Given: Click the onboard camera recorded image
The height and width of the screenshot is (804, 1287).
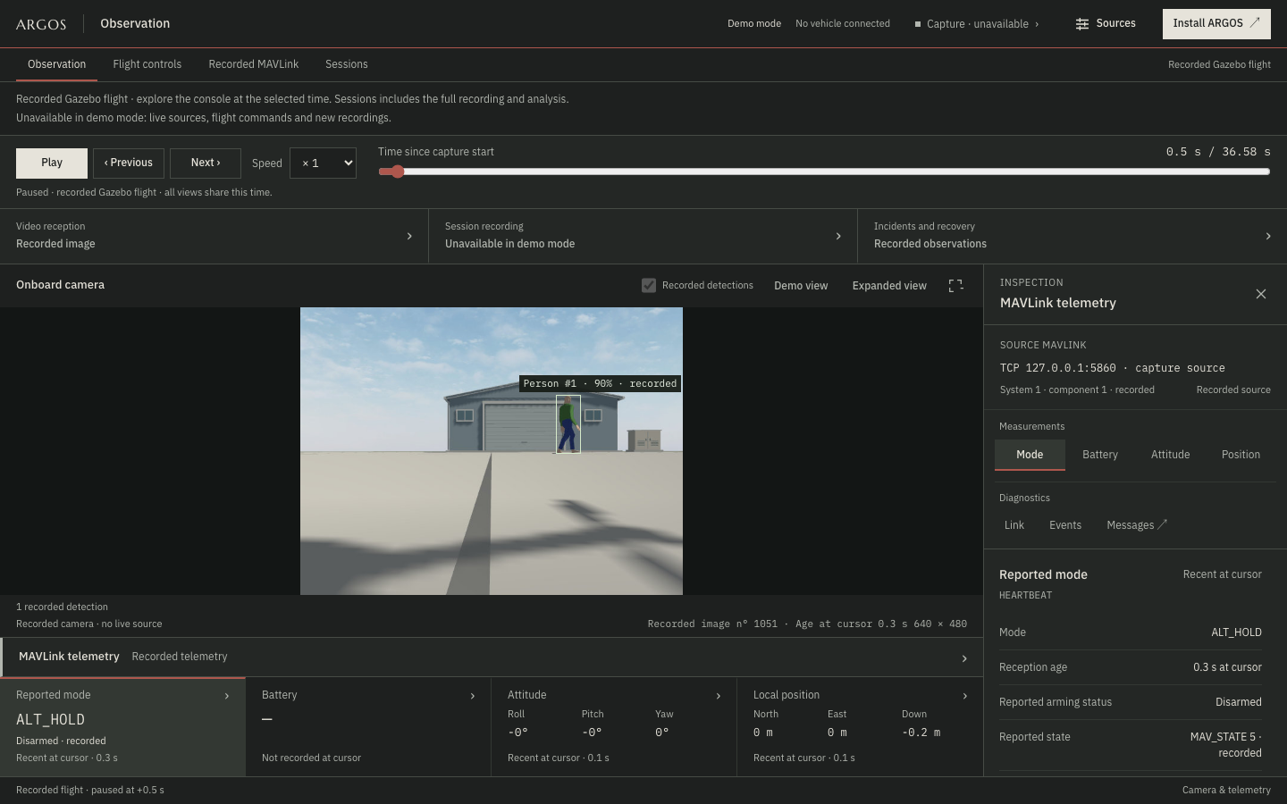Looking at the screenshot, I should point(492,451).
